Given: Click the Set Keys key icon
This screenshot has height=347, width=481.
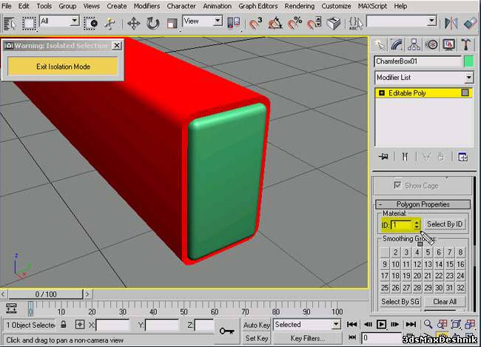Looking at the screenshot, I should tap(226, 331).
